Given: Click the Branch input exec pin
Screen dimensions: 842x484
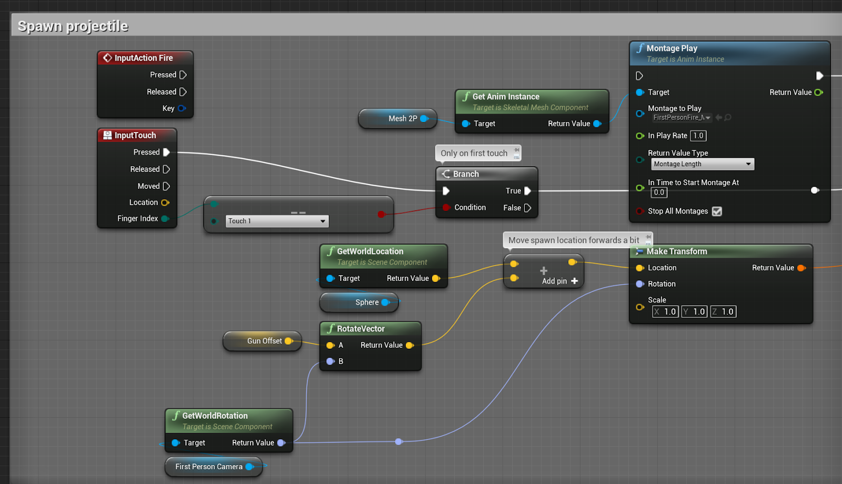Looking at the screenshot, I should [446, 191].
